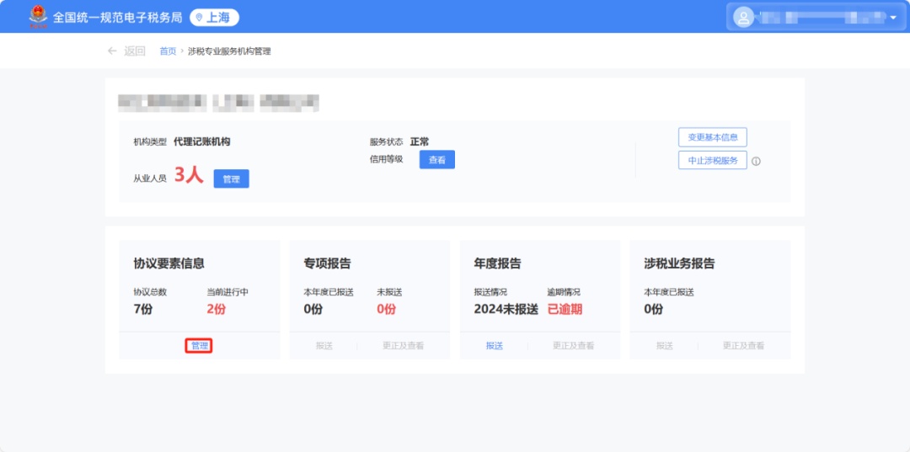Click the user avatar icon
This screenshot has height=452, width=910.
point(743,17)
